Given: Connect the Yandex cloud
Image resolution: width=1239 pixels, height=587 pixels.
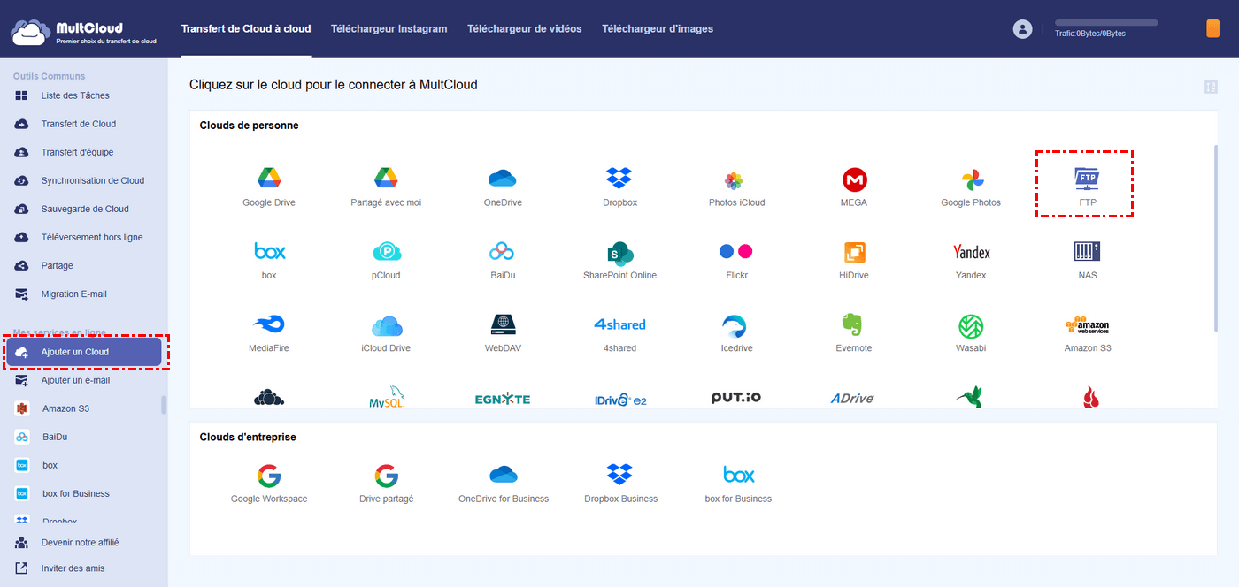Looking at the screenshot, I should point(971,260).
